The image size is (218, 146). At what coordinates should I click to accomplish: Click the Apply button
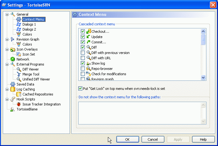point(178,139)
